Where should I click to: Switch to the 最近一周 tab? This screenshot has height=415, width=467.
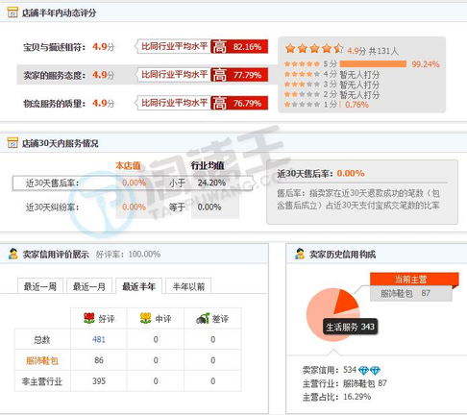pyautogui.click(x=40, y=286)
